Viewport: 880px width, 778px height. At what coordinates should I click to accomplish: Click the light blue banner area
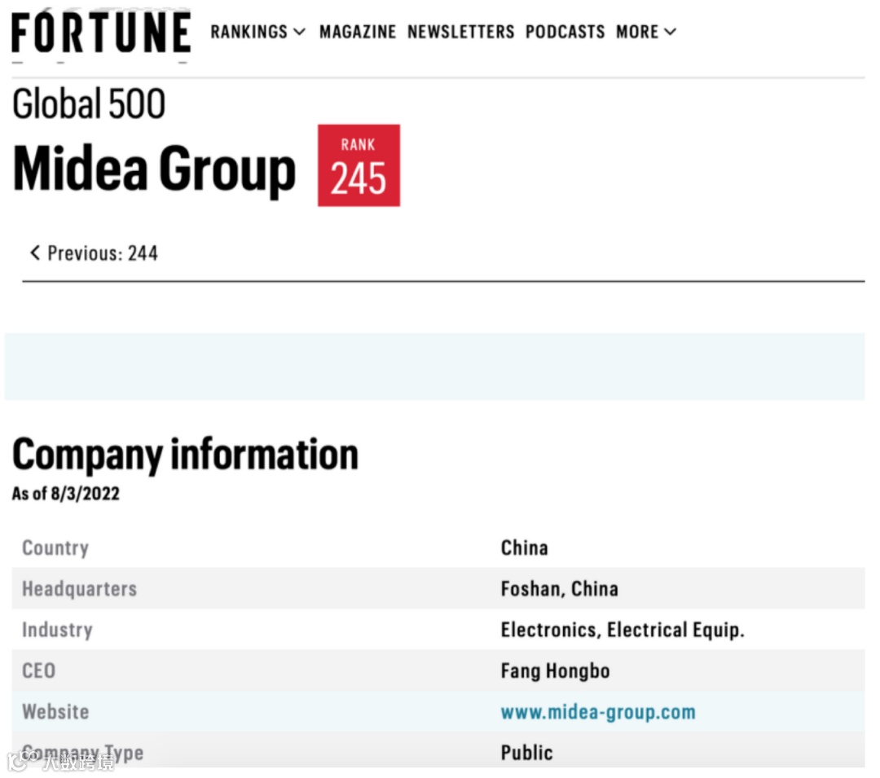(434, 367)
